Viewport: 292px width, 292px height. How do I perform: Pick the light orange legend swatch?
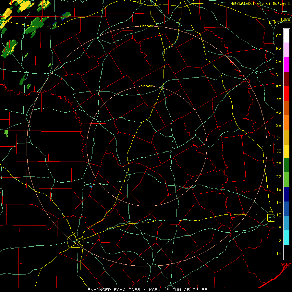tap(286, 123)
